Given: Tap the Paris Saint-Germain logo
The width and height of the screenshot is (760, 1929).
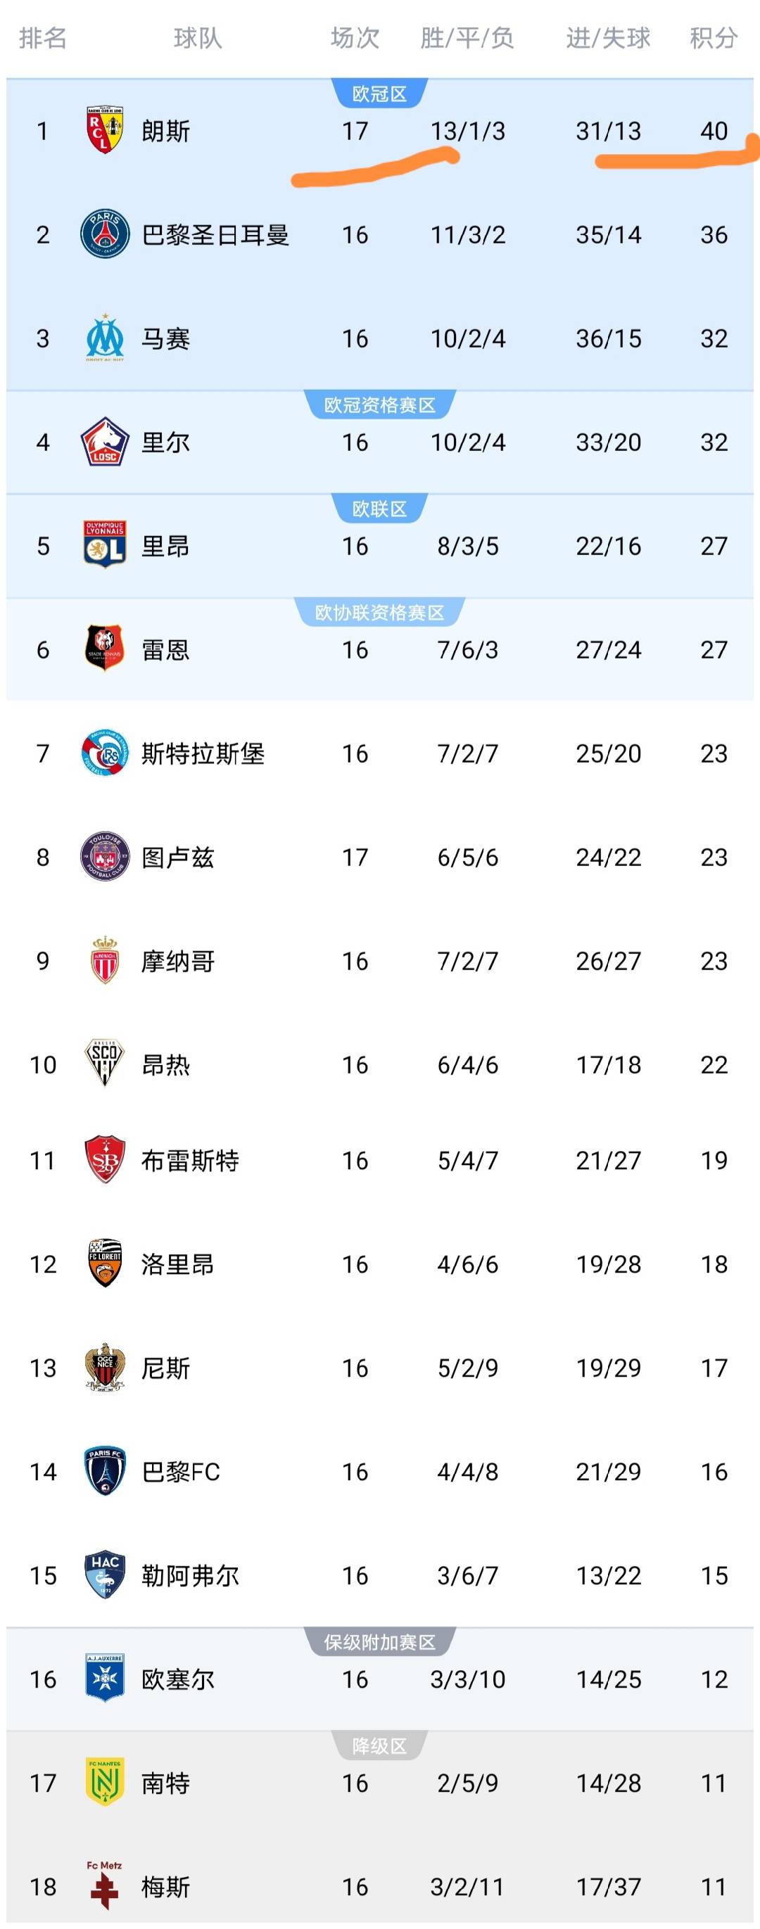Looking at the screenshot, I should (104, 234).
